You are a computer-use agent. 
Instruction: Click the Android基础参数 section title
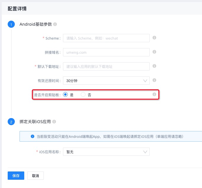[36, 24]
